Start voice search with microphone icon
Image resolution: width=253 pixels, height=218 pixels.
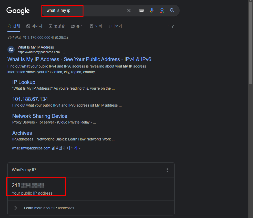click(x=151, y=11)
